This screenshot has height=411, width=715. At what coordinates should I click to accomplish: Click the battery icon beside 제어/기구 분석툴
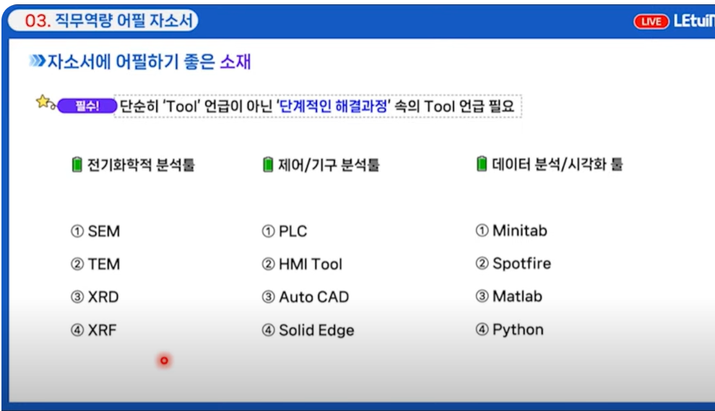coord(268,165)
